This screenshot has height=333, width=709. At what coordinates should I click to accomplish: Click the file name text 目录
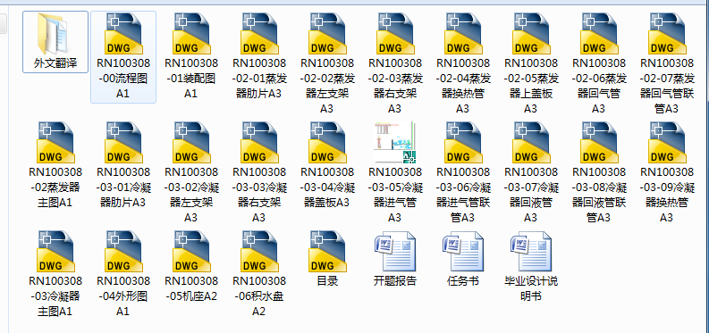[x=327, y=281]
